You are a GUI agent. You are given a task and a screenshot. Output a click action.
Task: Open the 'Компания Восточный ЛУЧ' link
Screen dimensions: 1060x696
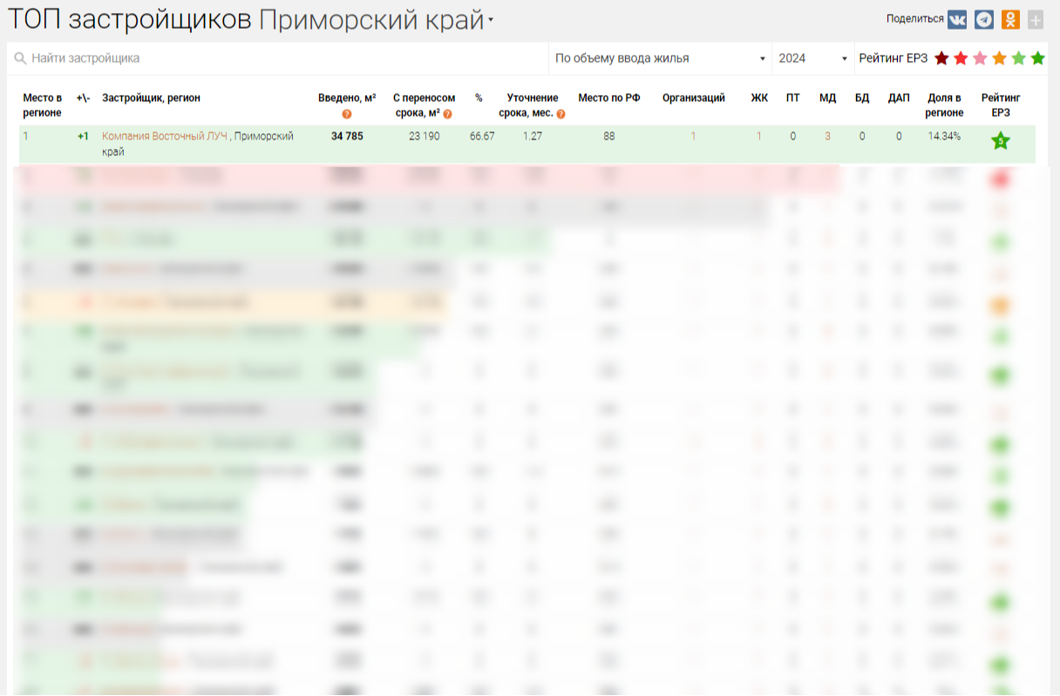165,137
